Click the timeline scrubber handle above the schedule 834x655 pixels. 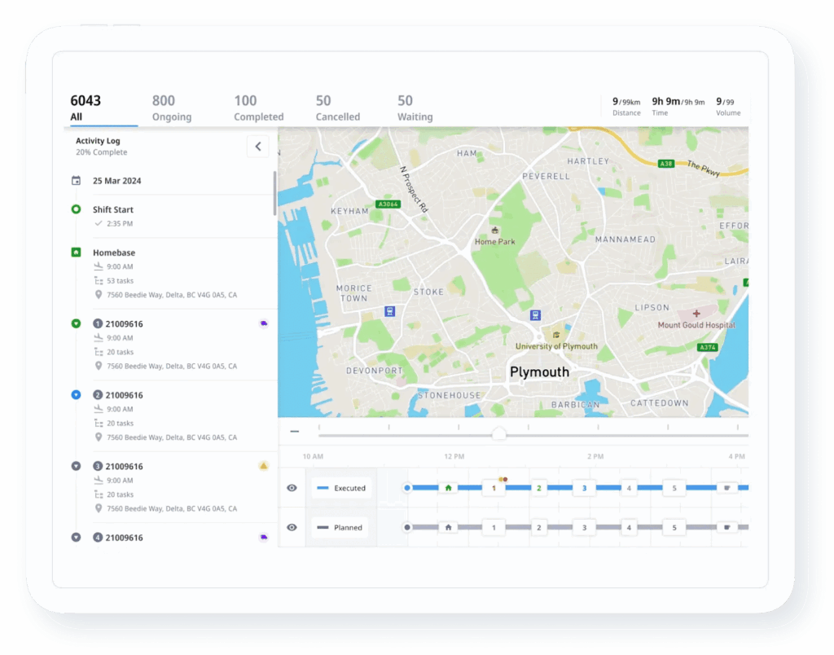coord(498,434)
